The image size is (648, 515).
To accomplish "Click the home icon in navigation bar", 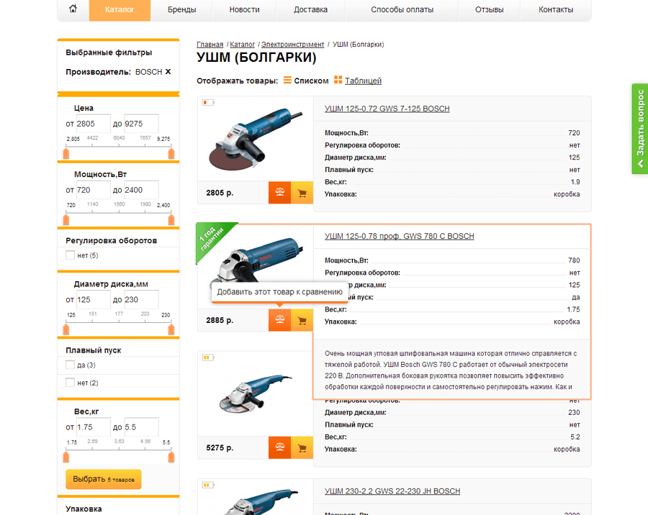I will point(73,9).
